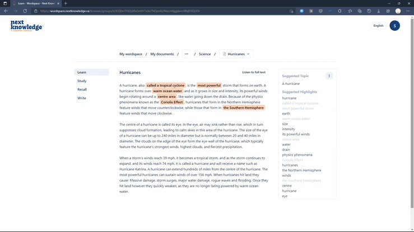Select dimmed 'warm ocean water' in suggestions list

click(296, 119)
